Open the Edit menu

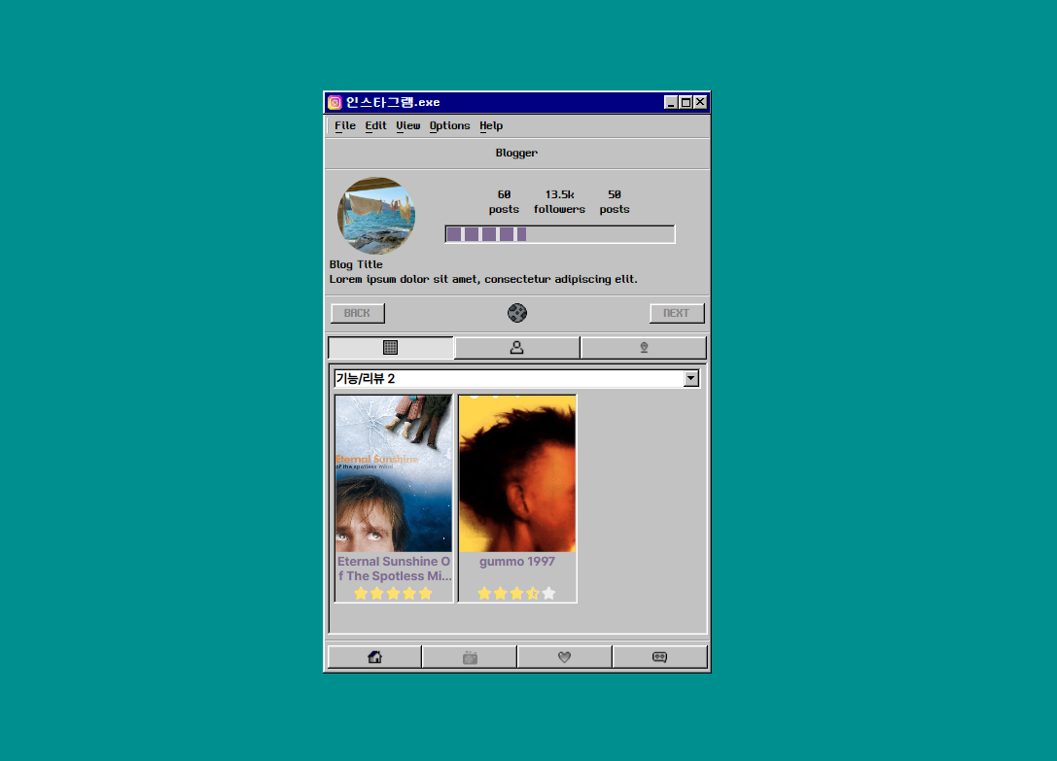375,125
